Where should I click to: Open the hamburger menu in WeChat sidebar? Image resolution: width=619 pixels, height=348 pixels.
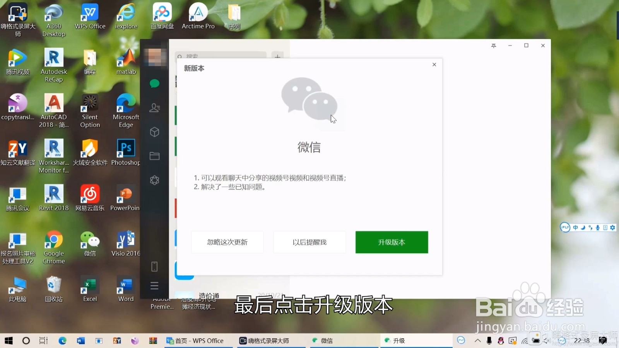[154, 286]
